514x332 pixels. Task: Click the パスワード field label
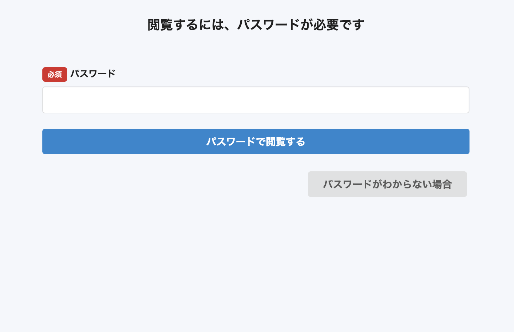tap(93, 74)
